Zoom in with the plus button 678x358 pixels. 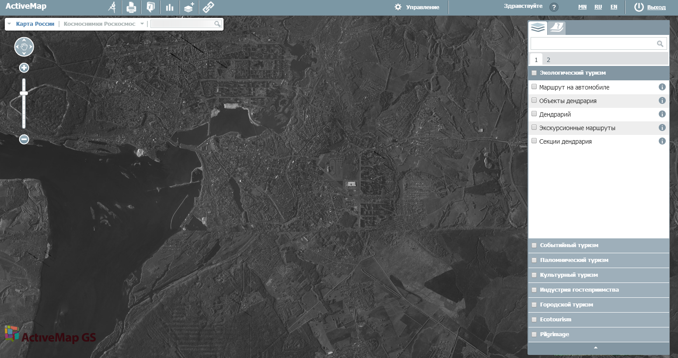coord(24,68)
